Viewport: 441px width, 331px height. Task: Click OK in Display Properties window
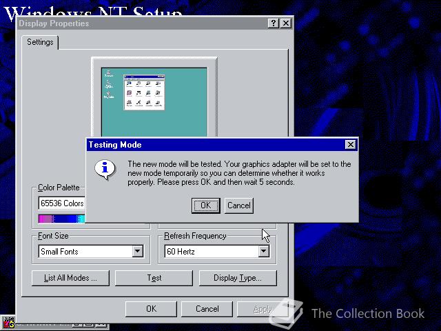pos(151,309)
